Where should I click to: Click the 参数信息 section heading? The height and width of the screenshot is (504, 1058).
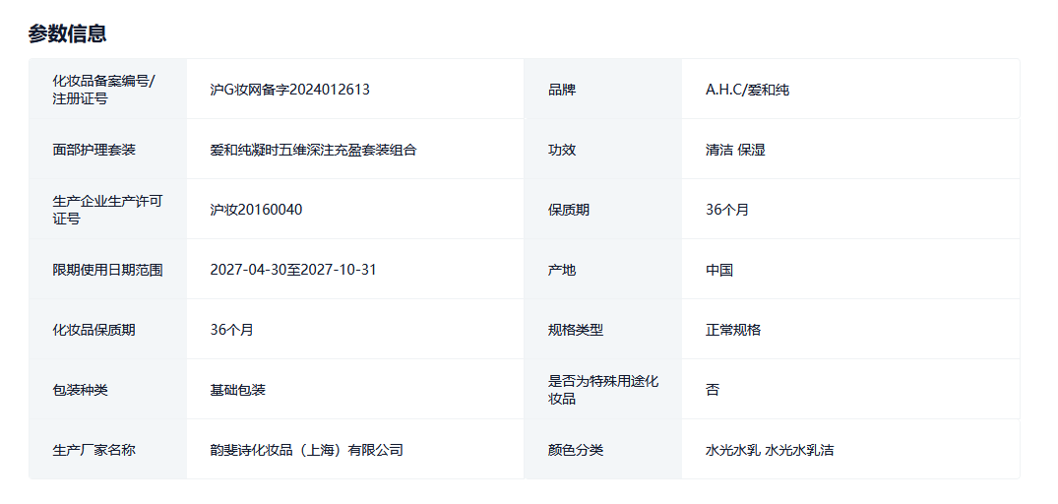[67, 33]
